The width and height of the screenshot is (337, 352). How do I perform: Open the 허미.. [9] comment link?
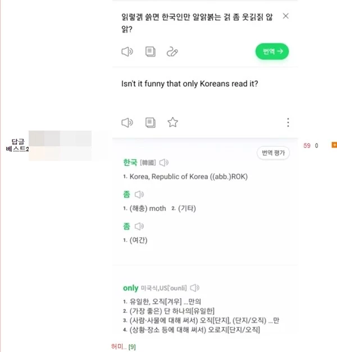(124, 347)
